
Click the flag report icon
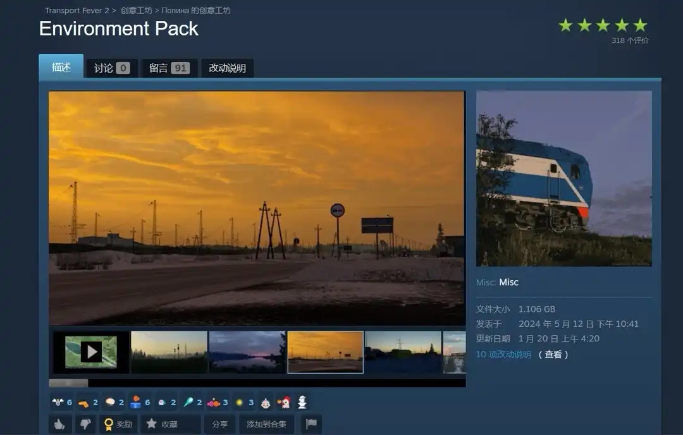[x=311, y=424]
